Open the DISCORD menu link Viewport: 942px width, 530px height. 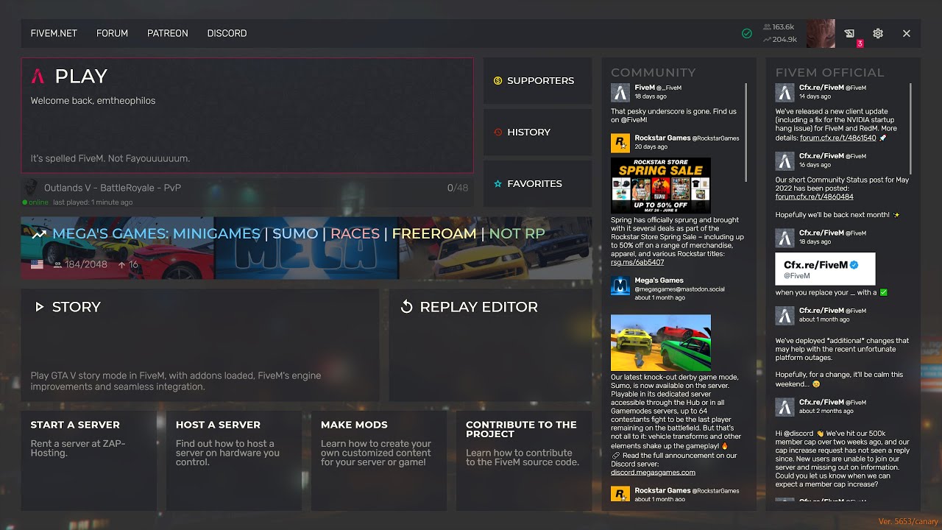click(x=227, y=33)
